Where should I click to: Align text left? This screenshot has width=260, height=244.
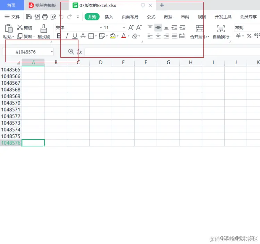coord(150,36)
